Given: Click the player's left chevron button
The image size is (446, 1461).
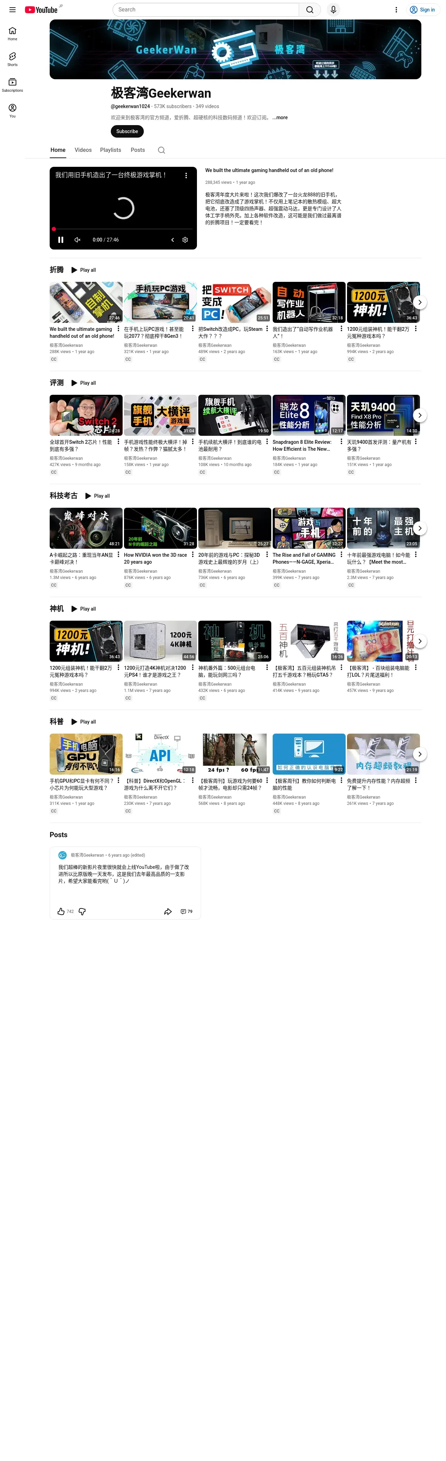Looking at the screenshot, I should (172, 240).
